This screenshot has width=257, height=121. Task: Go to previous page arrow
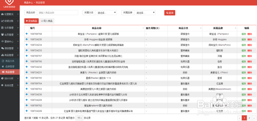tap(240, 118)
